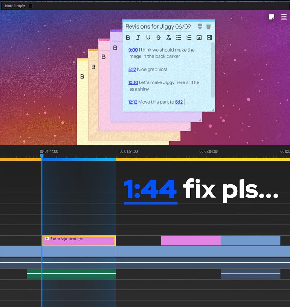Insert a bulleted list in the note
Image resolution: width=290 pixels, height=307 pixels.
tap(179, 38)
